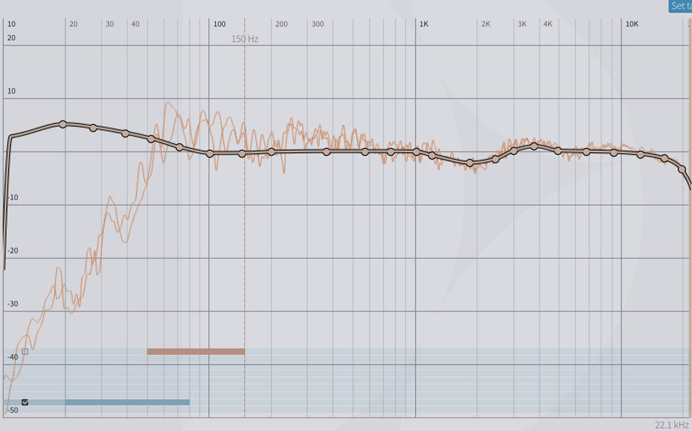Select the curve point on the 100 Hz gridline
This screenshot has width=692, height=431.
point(210,153)
